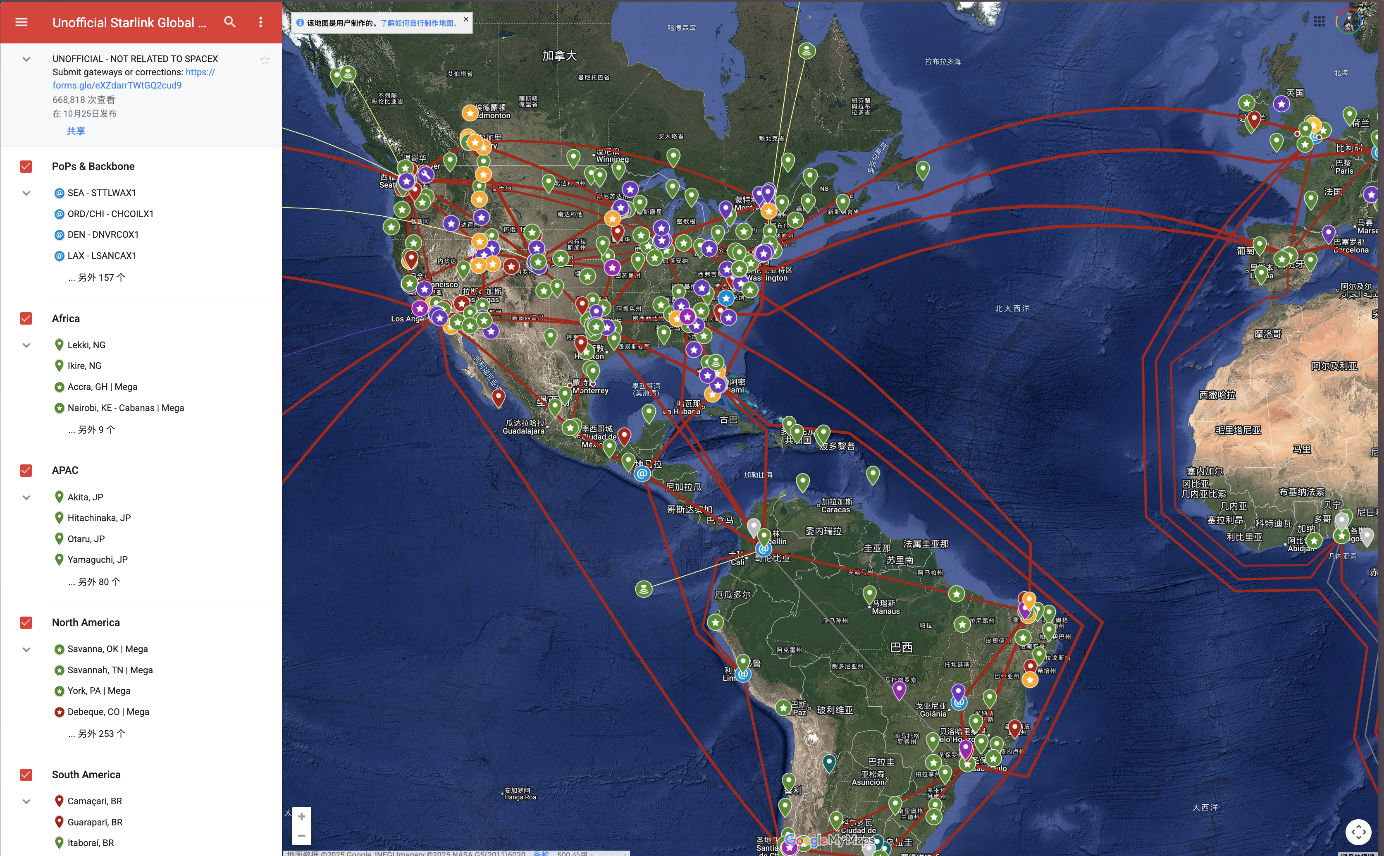Close the user-made map info banner
Screen dimensions: 1384x856
point(465,19)
